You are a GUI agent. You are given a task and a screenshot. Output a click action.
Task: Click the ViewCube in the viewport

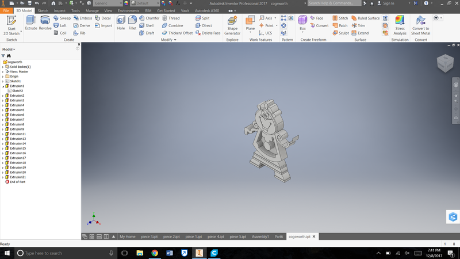coord(444,62)
